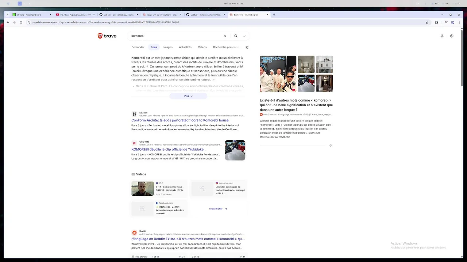Open the large group photo in the image grid
467x262 pixels.
click(x=278, y=74)
